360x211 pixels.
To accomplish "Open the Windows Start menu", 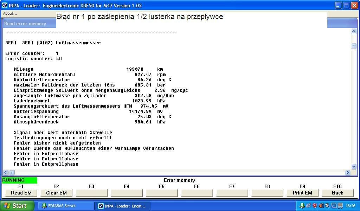I will click(x=17, y=206).
